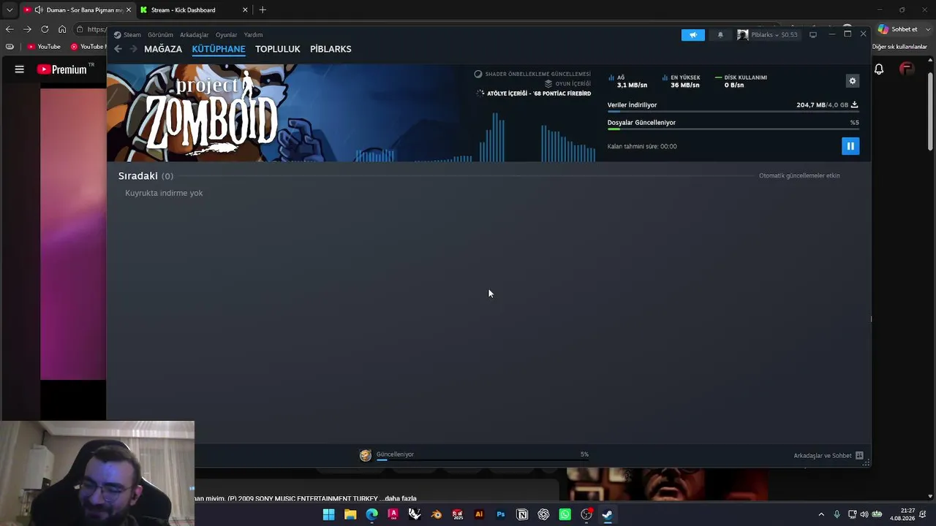
Task: Reload the browser page
Action: click(x=45, y=29)
